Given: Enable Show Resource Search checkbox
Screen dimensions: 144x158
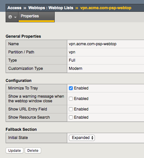Looking at the screenshot, I should tap(71, 117).
